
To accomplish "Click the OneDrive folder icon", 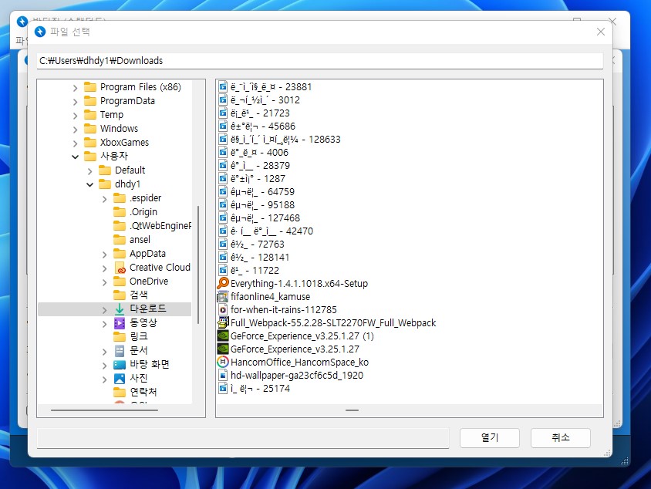I will click(x=120, y=282).
